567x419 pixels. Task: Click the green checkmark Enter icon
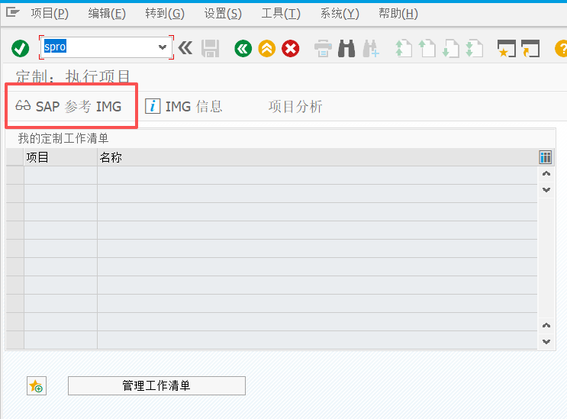21,48
